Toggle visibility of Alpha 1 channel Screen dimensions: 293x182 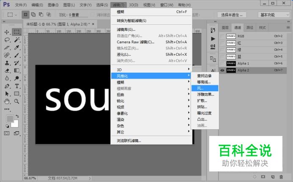click(222, 63)
